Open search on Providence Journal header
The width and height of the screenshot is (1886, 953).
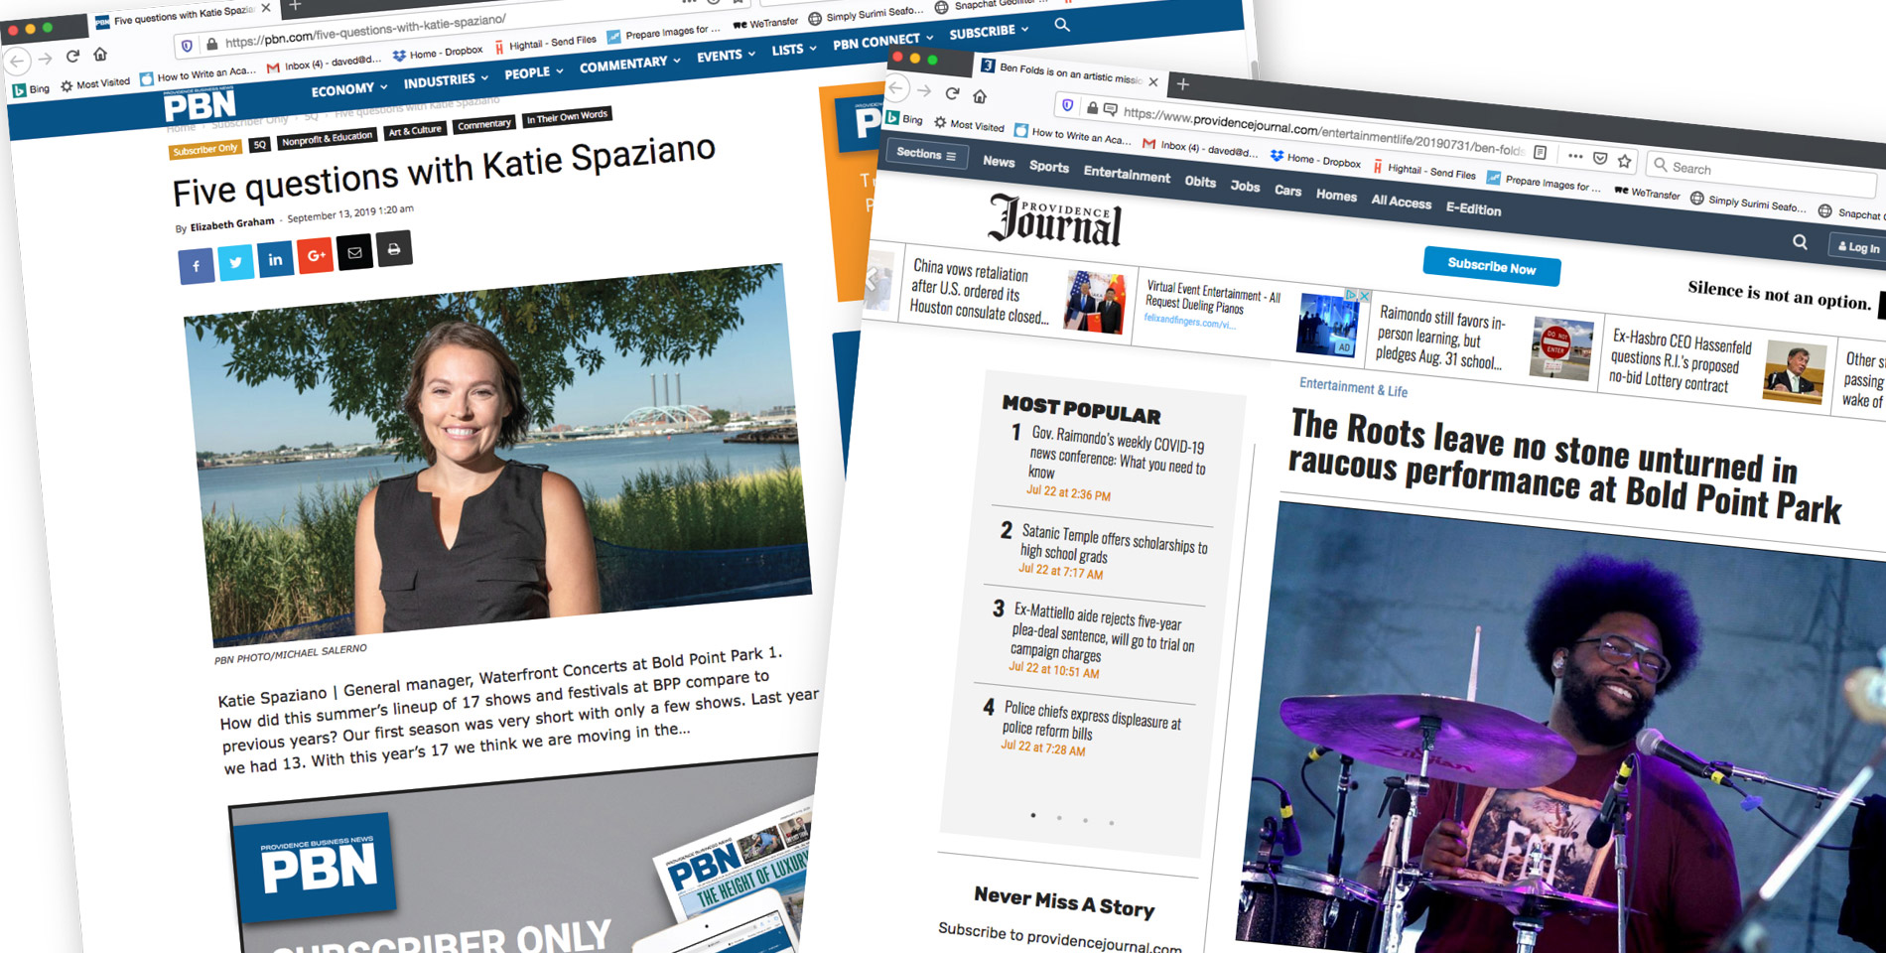[x=1800, y=242]
